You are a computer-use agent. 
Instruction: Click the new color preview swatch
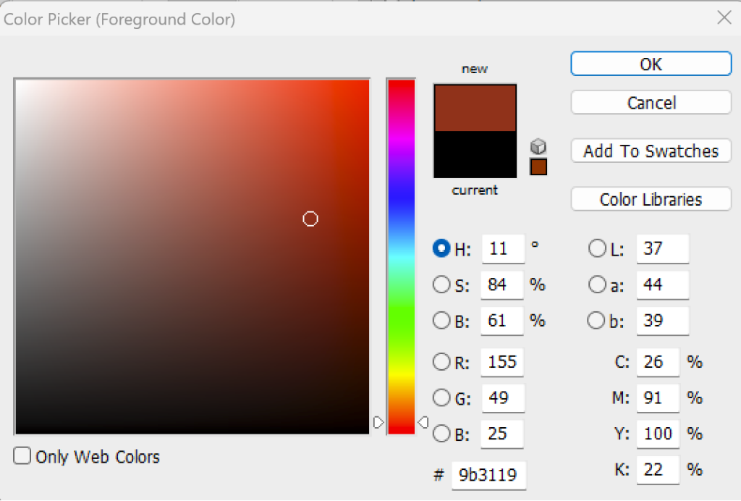[475, 108]
